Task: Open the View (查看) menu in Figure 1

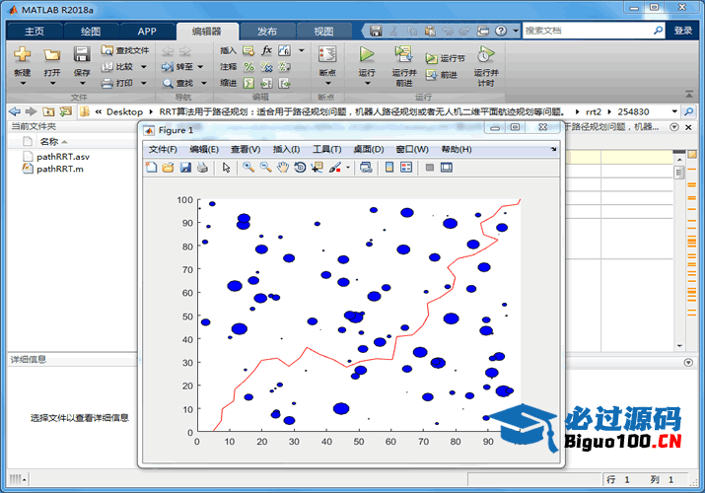Action: (246, 149)
